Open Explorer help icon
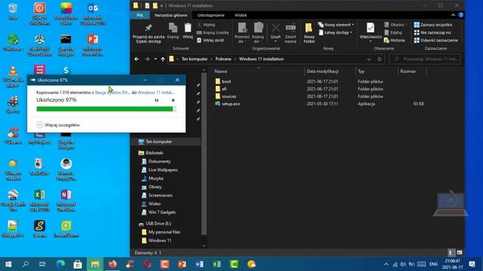 coord(461,15)
